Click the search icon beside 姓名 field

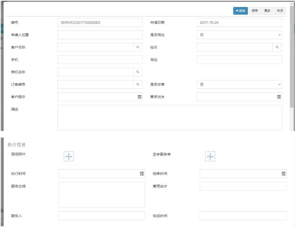(277, 47)
